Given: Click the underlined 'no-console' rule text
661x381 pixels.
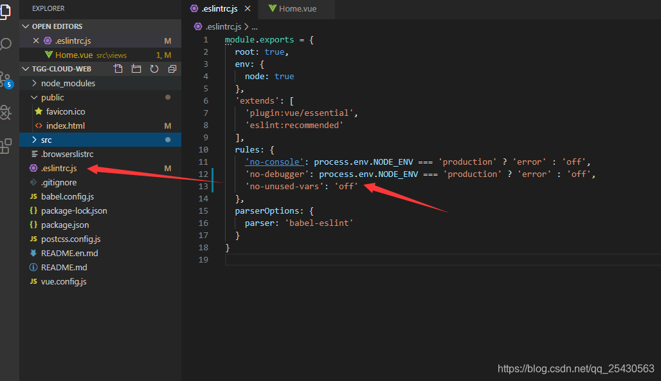Looking at the screenshot, I should tap(275, 162).
